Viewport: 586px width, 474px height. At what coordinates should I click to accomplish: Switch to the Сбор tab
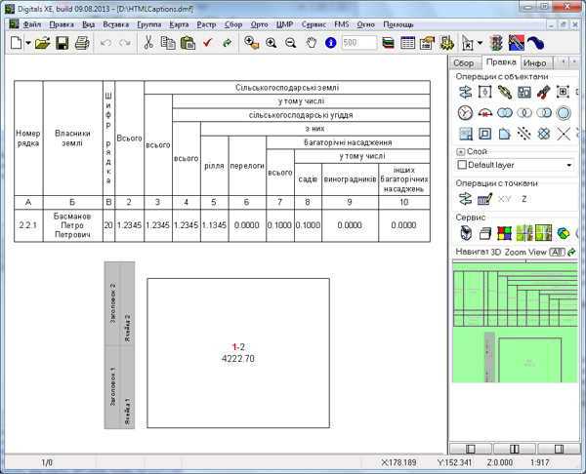(x=463, y=63)
